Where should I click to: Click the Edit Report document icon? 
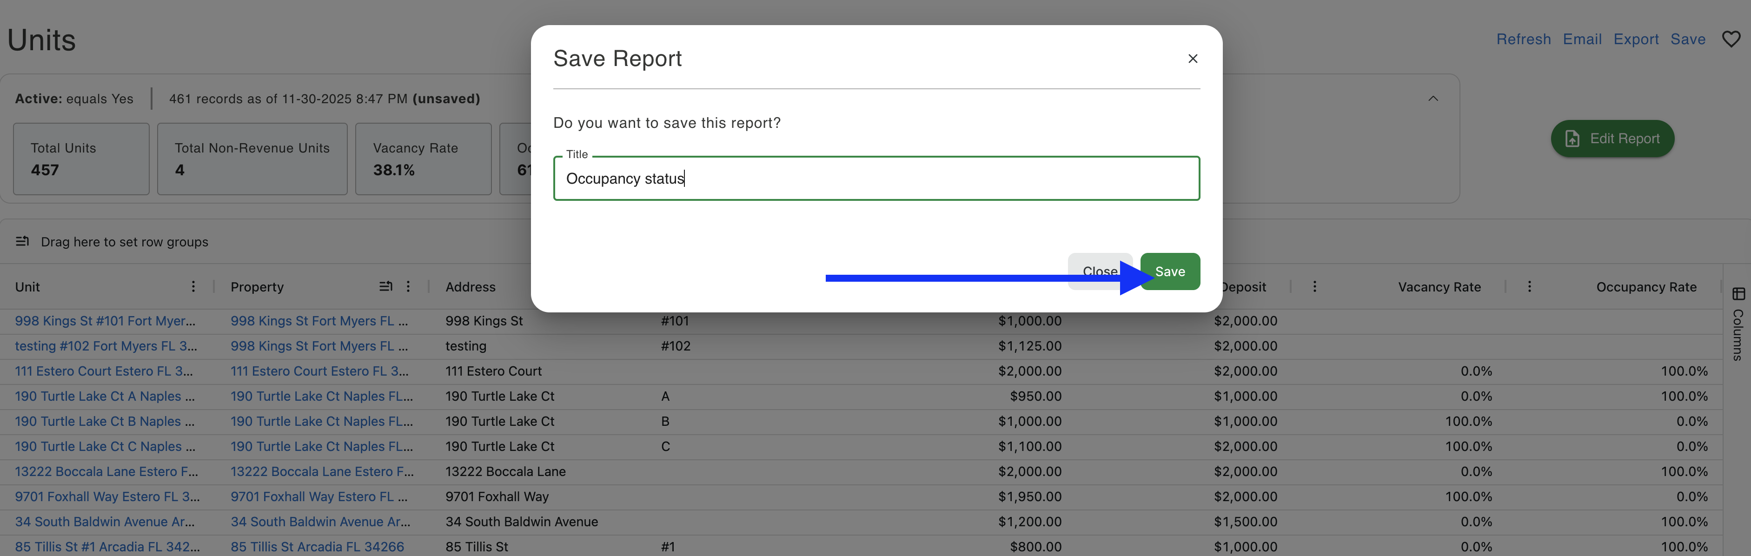click(x=1572, y=139)
